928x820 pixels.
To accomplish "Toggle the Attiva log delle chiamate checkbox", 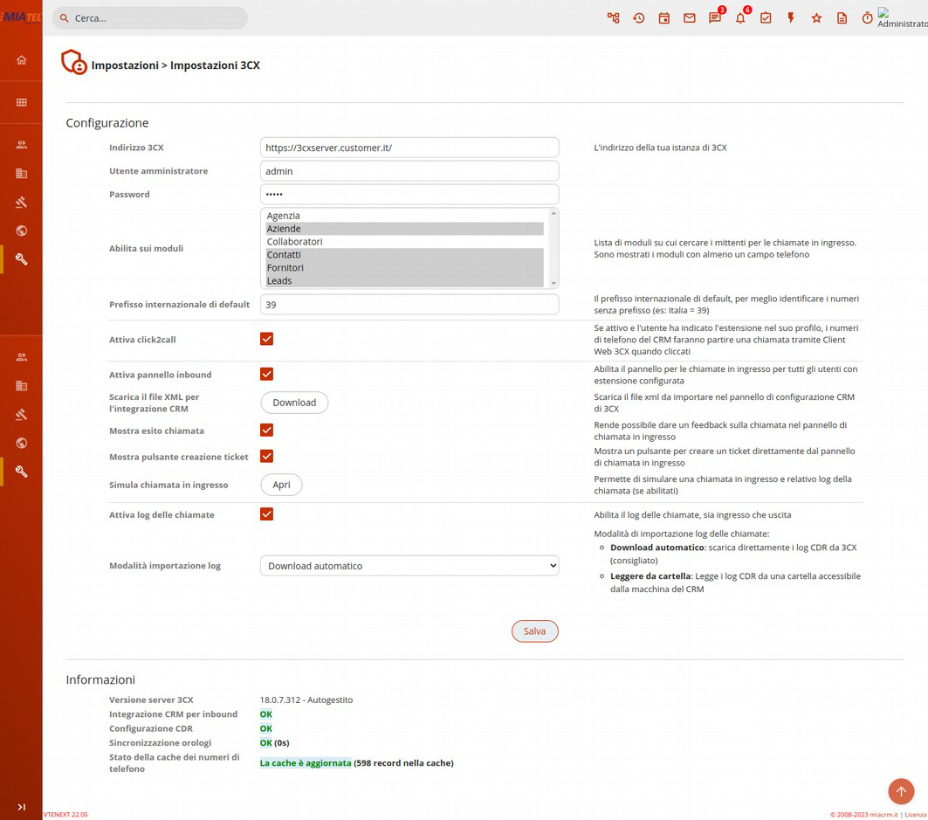I will [x=266, y=513].
